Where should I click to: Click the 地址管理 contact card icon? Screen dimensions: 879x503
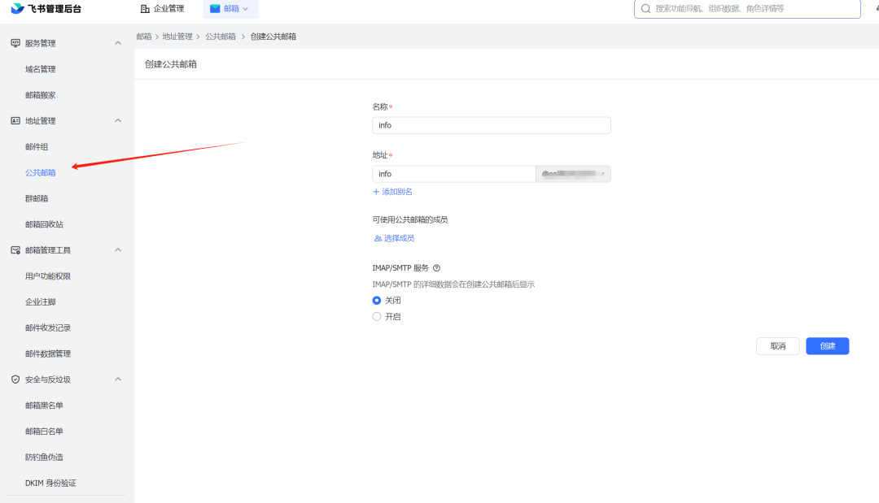[15, 121]
